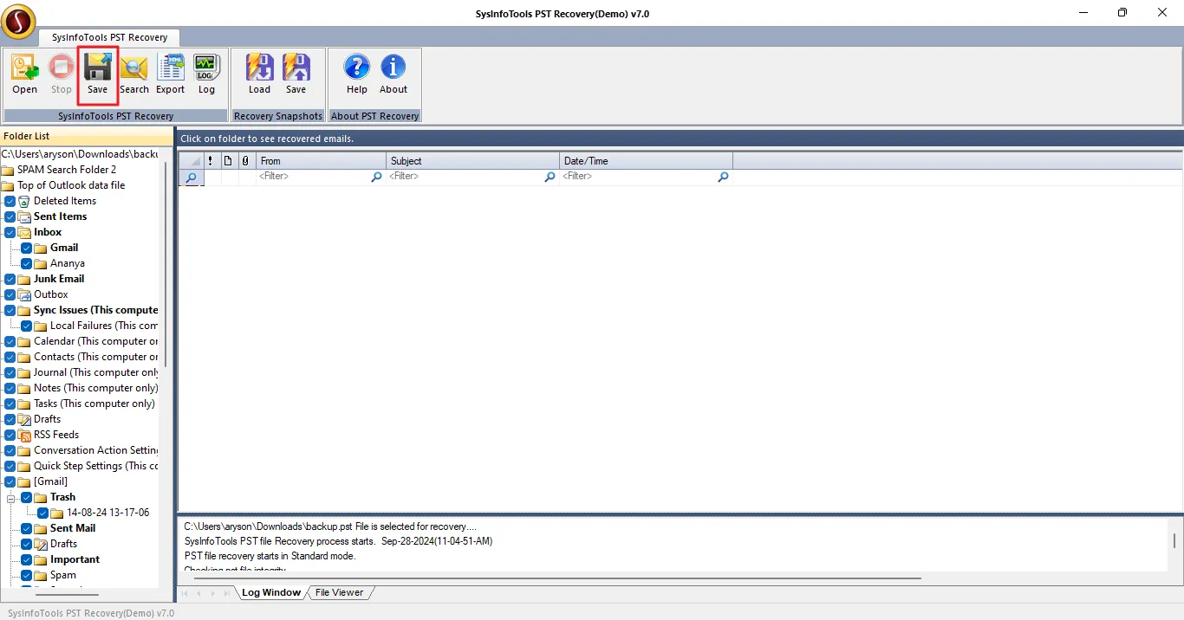Switch to the File Viewer tab
Image resolution: width=1184 pixels, height=620 pixels.
340,593
